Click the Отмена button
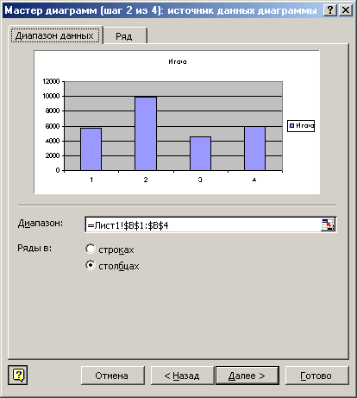Viewport: 357px width, 398px height. [112, 376]
